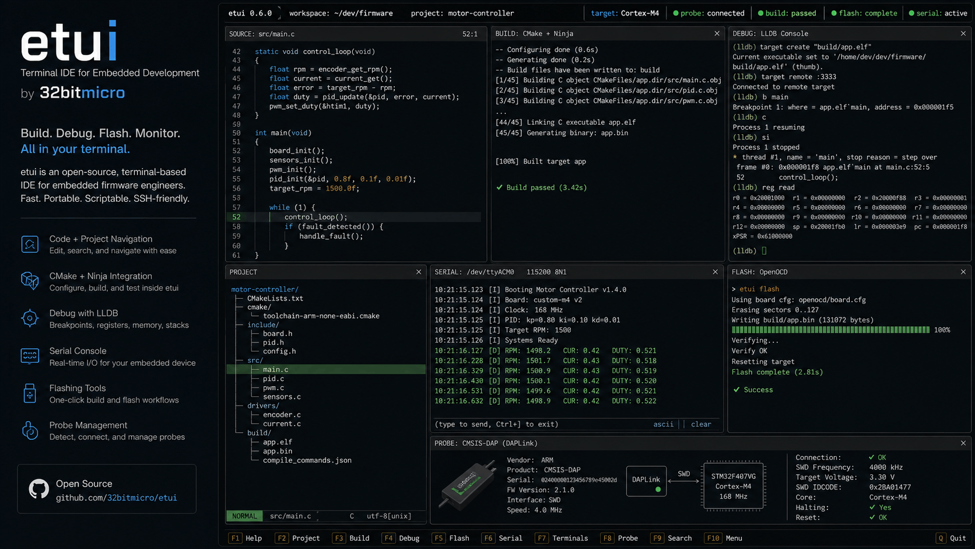The image size is (975, 549).
Task: Open encoder.c in drivers folder
Action: coord(282,415)
